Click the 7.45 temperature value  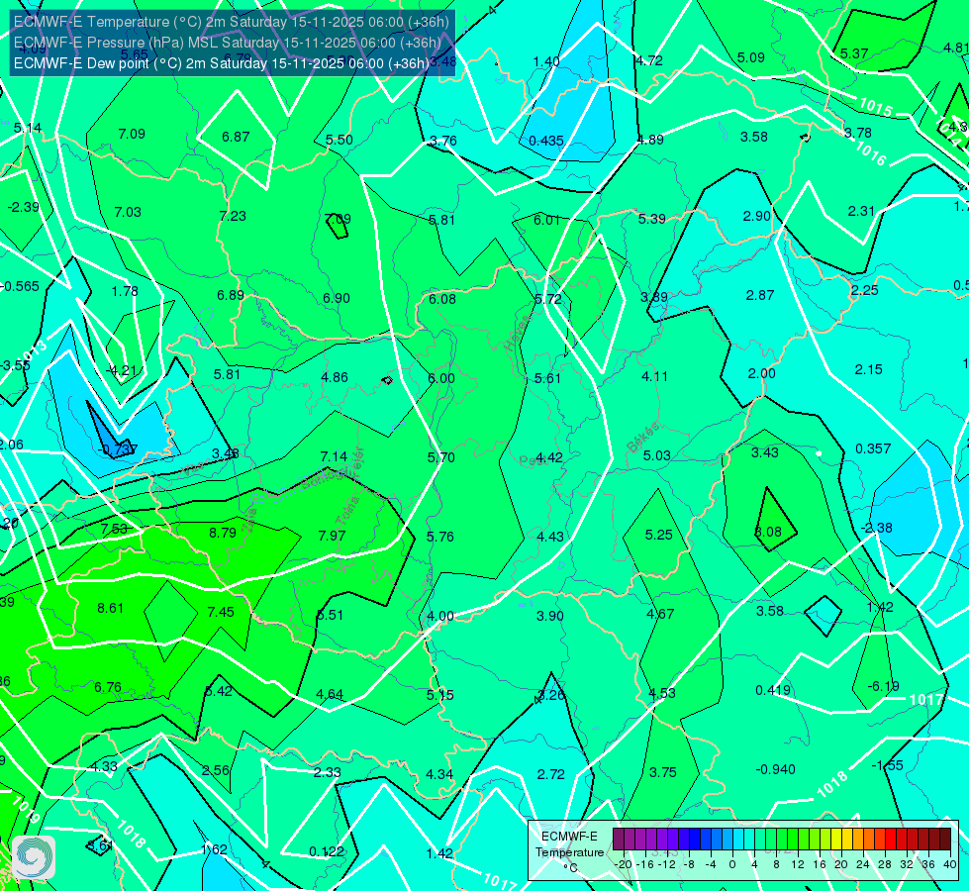[x=221, y=612]
